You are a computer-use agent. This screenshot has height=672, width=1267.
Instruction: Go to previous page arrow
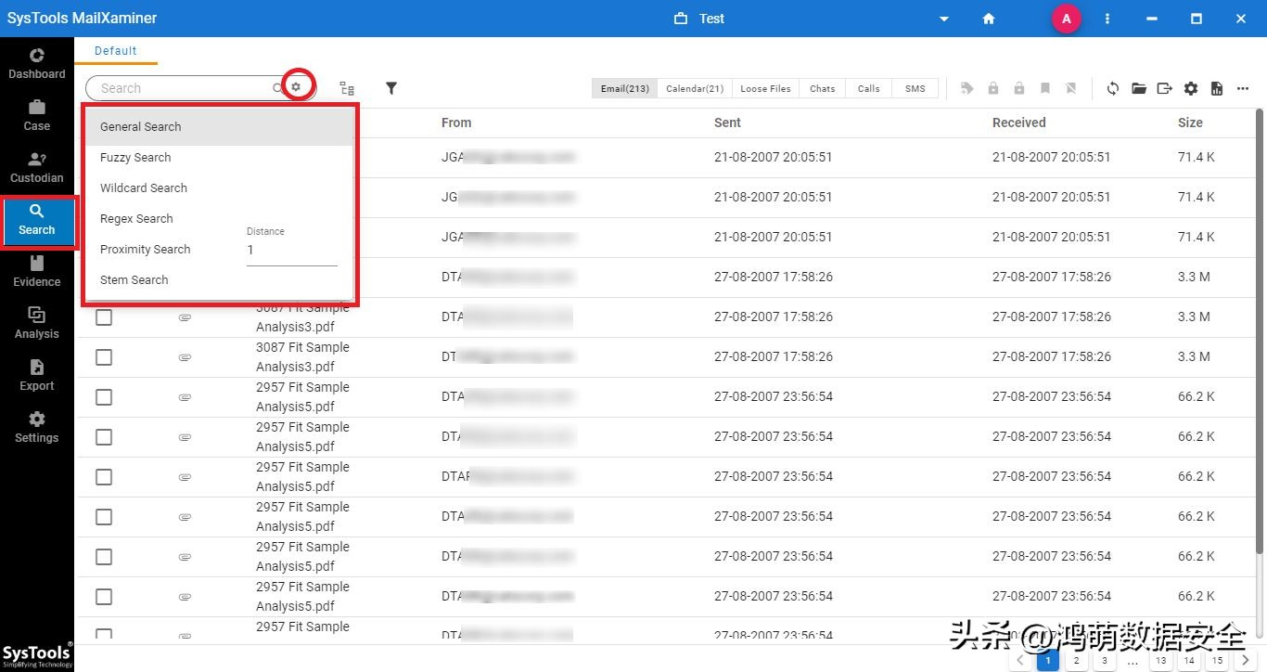click(1019, 661)
